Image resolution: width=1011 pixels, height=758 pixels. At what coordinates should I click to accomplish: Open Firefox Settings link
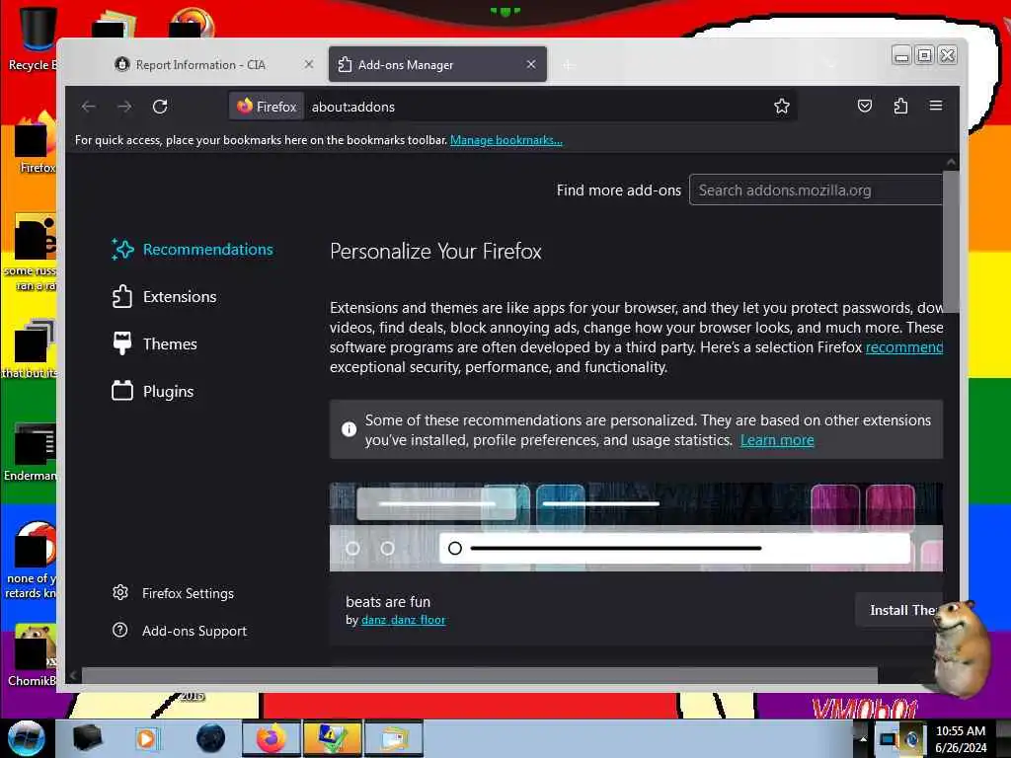[x=188, y=593]
